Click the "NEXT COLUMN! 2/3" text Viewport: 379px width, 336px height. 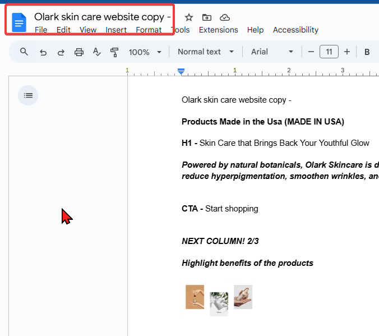220,241
